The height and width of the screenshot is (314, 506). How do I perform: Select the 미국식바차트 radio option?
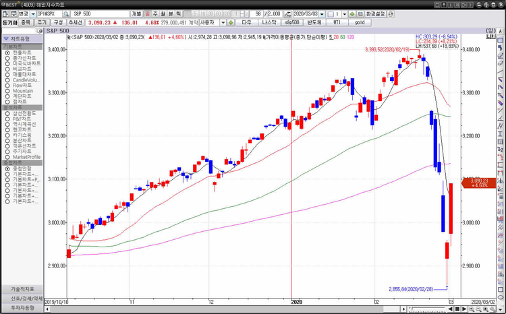pos(7,63)
